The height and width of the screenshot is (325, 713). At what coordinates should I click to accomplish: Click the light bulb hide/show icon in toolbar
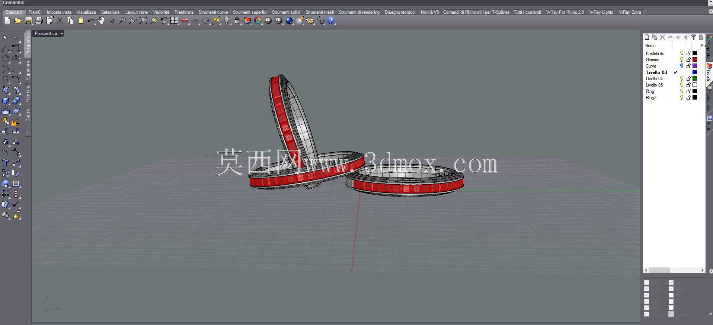[x=227, y=21]
